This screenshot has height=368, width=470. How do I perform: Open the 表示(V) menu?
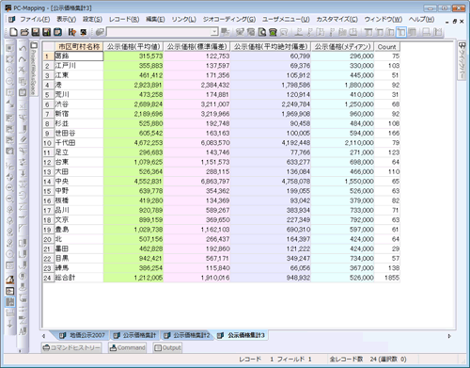(66, 20)
